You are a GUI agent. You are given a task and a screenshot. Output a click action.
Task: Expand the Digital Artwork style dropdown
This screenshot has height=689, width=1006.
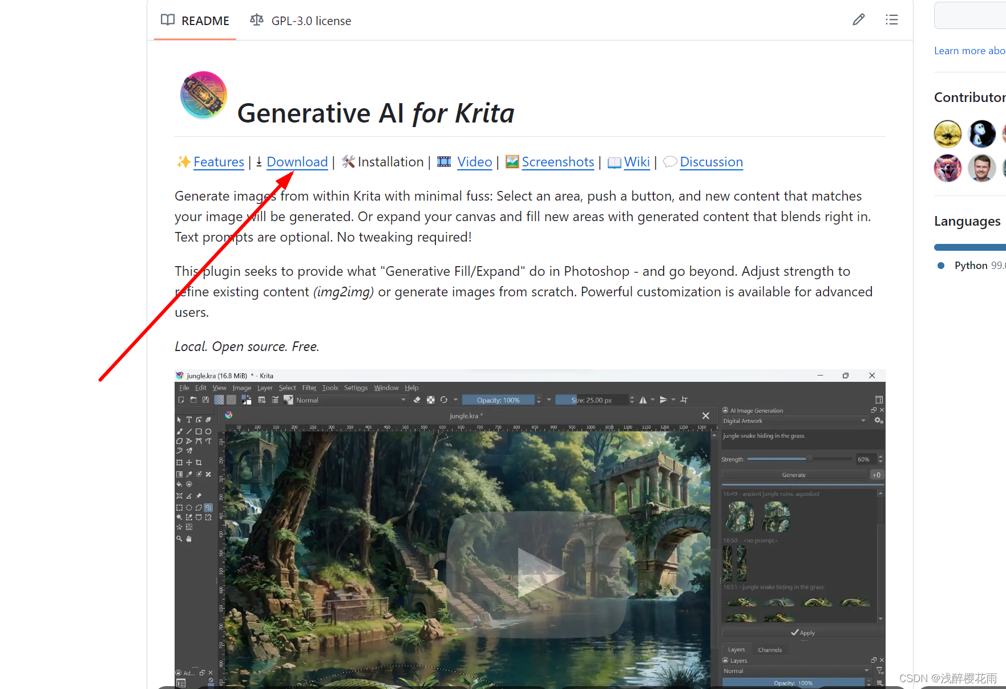795,421
